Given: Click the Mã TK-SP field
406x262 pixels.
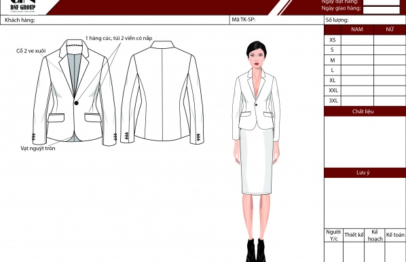Looking at the screenshot, I should (x=276, y=20).
